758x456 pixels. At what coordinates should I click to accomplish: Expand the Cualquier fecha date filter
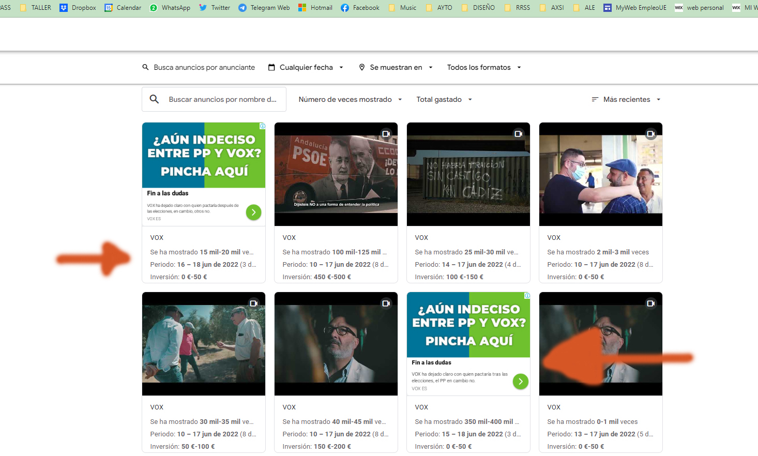coord(306,67)
